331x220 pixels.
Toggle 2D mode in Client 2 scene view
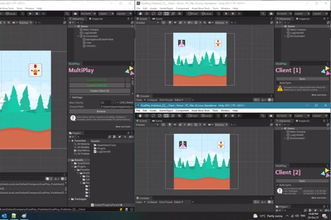pyautogui.click(x=163, y=125)
